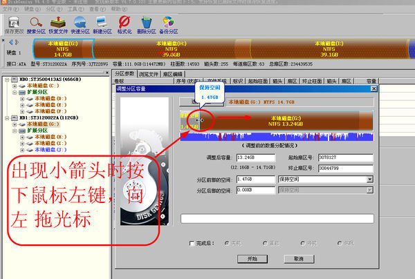415x279 pixels.
Task: Collapse the HD1:ST3120022A disk node
Action: (x=7, y=118)
